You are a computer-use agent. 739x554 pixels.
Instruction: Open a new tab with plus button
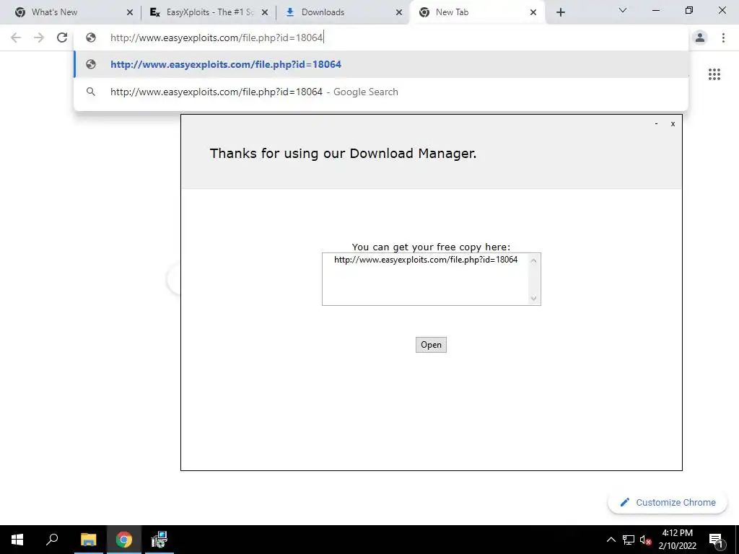pos(560,13)
